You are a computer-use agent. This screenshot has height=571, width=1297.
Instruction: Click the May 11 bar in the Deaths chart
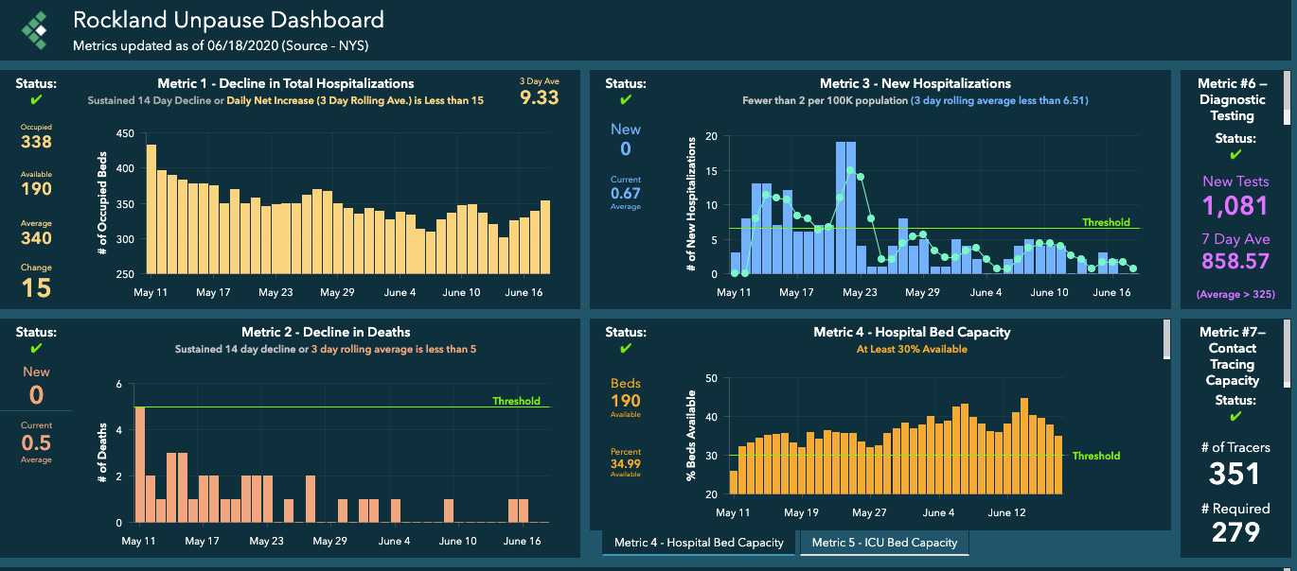point(140,464)
